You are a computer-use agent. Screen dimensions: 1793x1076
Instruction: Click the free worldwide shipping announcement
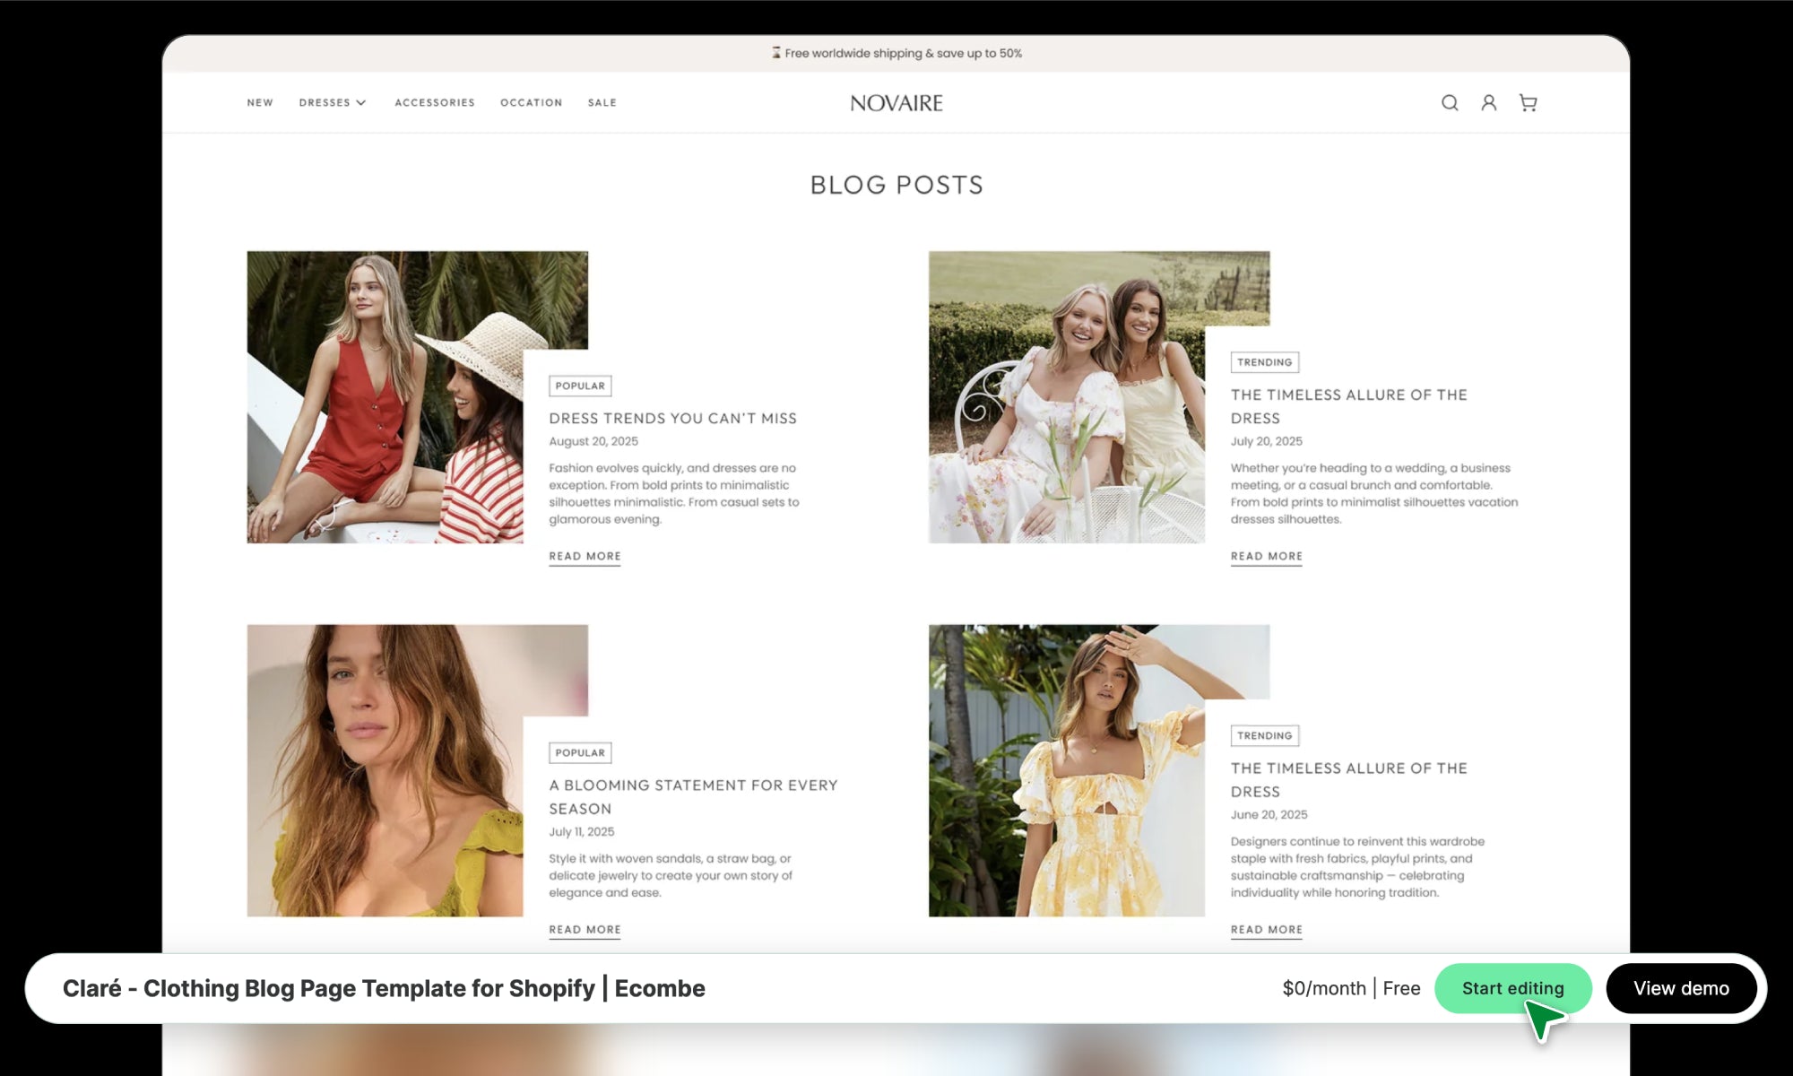tap(896, 53)
